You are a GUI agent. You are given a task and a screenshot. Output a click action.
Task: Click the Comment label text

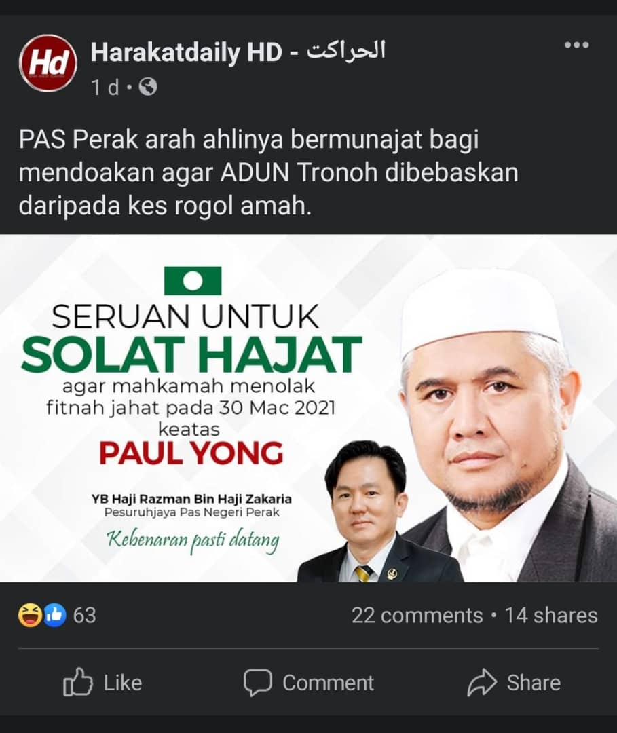[328, 683]
